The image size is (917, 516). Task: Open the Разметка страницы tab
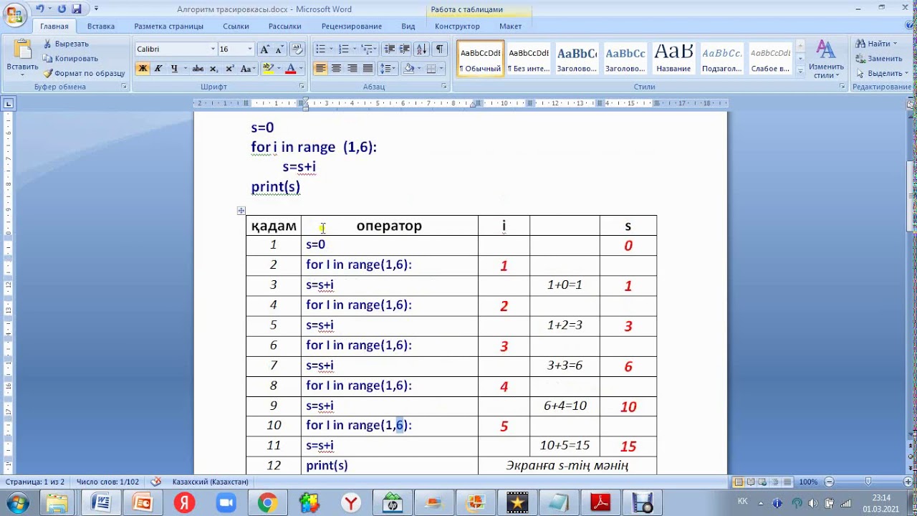pyautogui.click(x=168, y=26)
